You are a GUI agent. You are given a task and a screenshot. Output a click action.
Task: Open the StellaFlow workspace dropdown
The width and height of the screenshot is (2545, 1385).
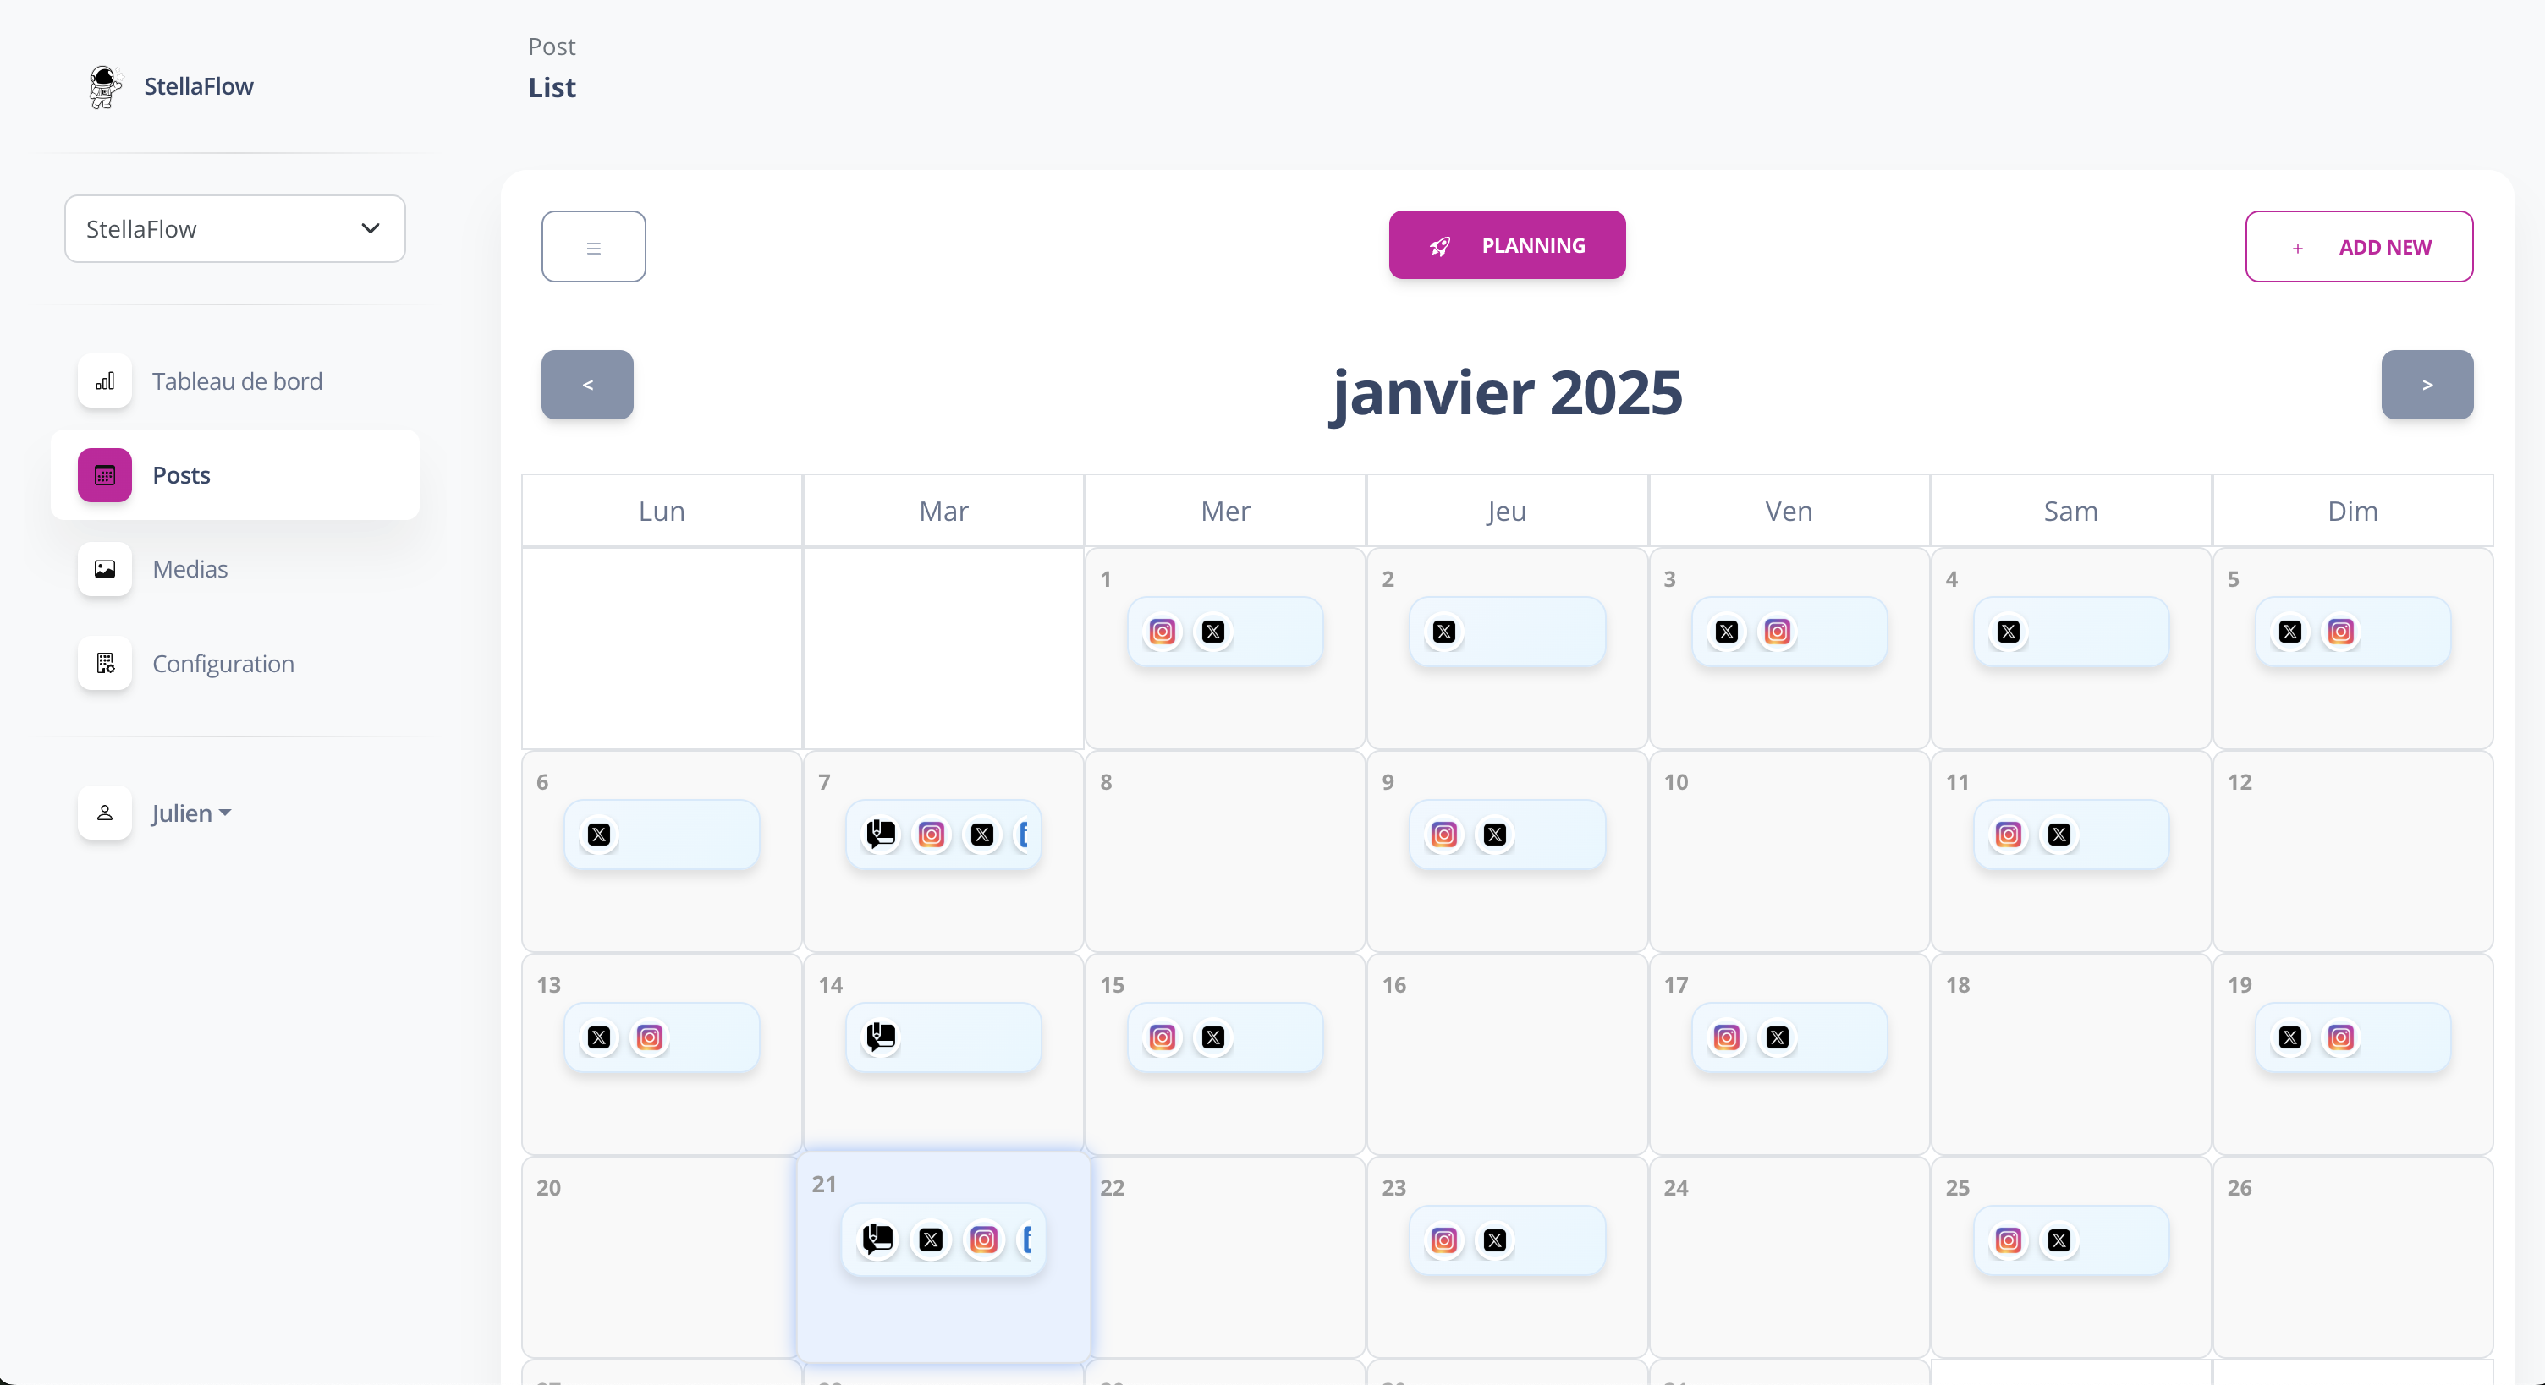235,229
